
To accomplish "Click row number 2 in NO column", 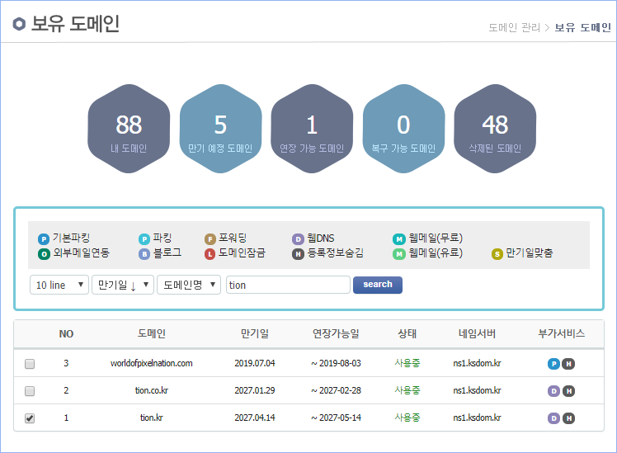I will click(66, 390).
